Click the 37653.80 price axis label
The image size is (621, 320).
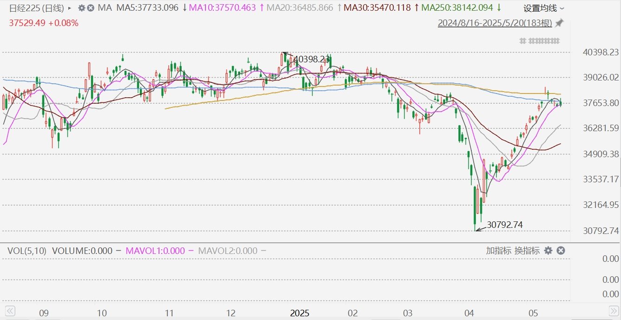coord(600,103)
